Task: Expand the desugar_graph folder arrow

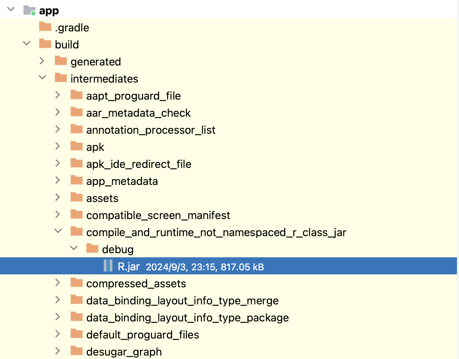Action: tap(58, 351)
